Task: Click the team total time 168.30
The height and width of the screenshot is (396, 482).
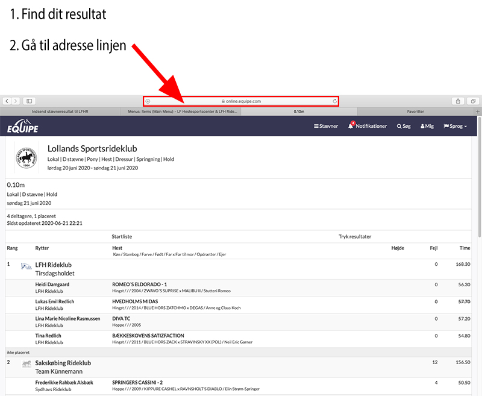Action: pyautogui.click(x=463, y=264)
